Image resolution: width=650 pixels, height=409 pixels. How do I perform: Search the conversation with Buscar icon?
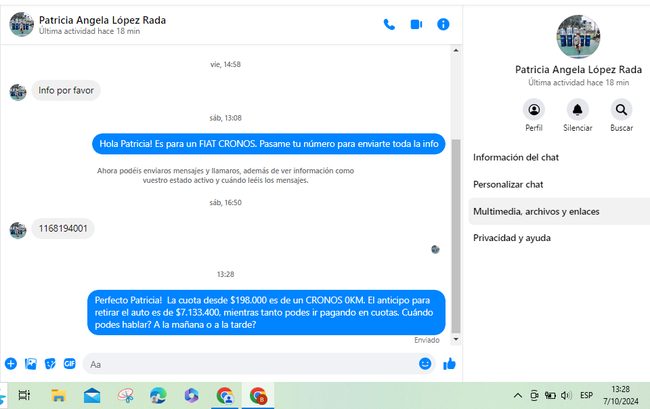[622, 110]
